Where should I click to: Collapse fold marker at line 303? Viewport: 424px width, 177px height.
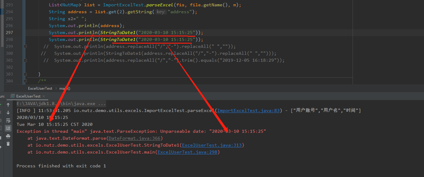[x=25, y=74]
